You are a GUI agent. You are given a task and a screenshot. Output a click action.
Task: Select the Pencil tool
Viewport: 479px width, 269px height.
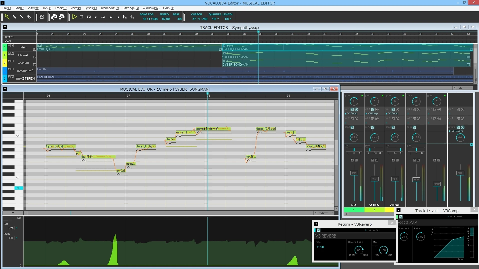[14, 17]
